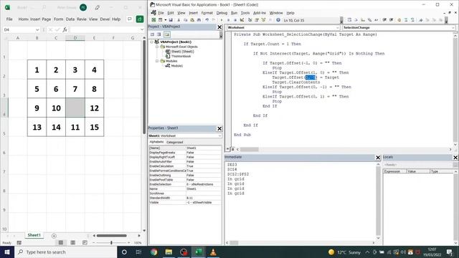Click the Find binoculars icon in VBA toolbar
This screenshot has width=459, height=258.
click(199, 20)
